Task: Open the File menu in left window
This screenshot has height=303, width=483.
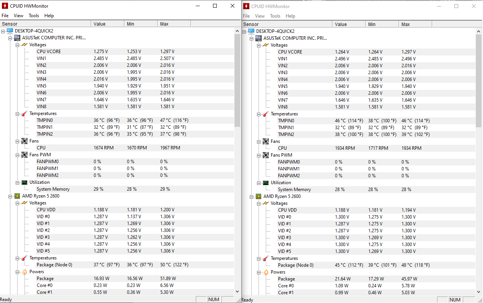Action: click(5, 16)
